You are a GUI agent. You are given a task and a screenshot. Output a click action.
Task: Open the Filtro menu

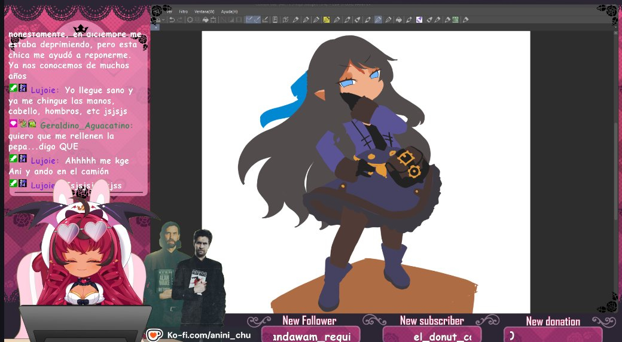184,11
